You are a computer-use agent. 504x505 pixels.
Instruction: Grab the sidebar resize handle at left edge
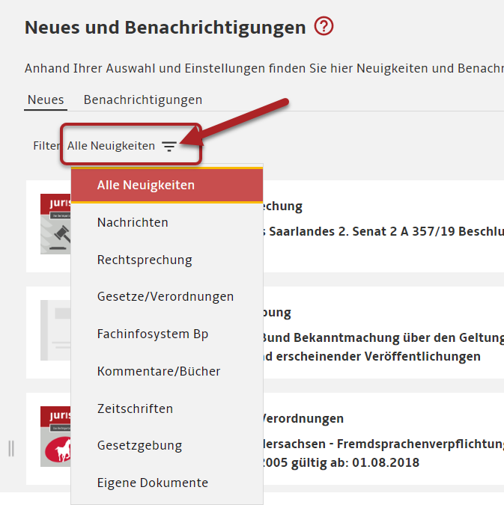click(x=10, y=448)
